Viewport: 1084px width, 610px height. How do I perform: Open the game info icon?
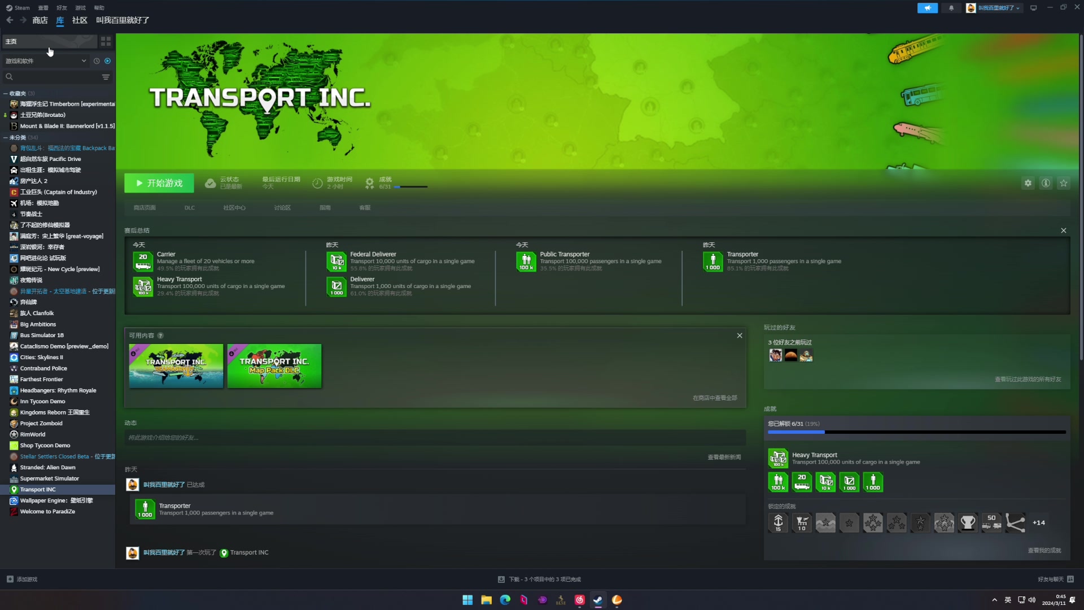pos(1046,183)
